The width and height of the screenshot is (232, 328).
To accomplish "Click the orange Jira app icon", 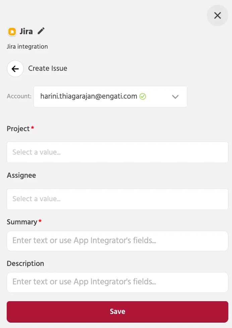I will click(12, 32).
